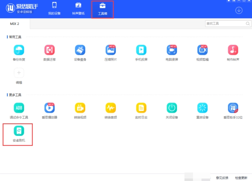Launch the 数据迁移 data migration tool
Viewport: 252px width, 181px height.
tap(49, 50)
